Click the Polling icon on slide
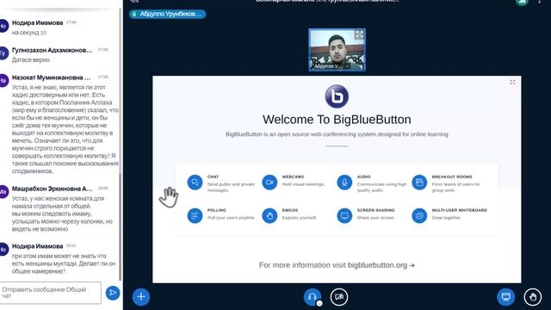551x310 pixels. 195,215
